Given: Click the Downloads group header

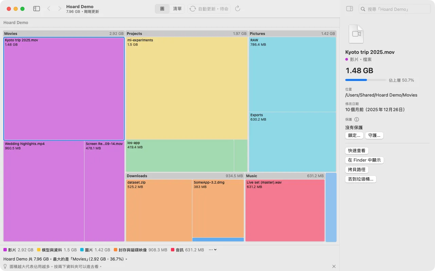Looking at the screenshot, I should coord(185,176).
